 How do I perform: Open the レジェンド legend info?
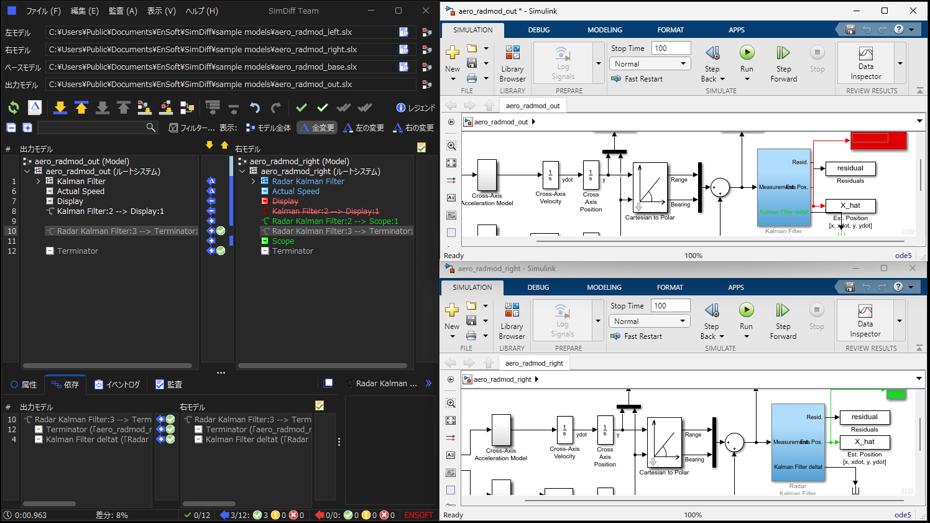[x=416, y=108]
